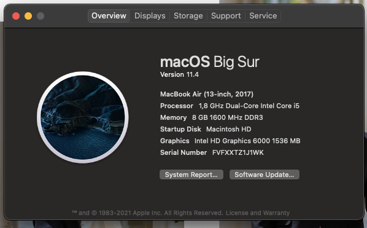Launch Software Update
367x228 pixels.
click(x=265, y=175)
